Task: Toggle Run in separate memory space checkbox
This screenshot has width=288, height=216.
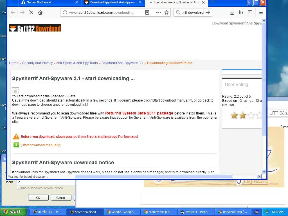Action: (19, 188)
